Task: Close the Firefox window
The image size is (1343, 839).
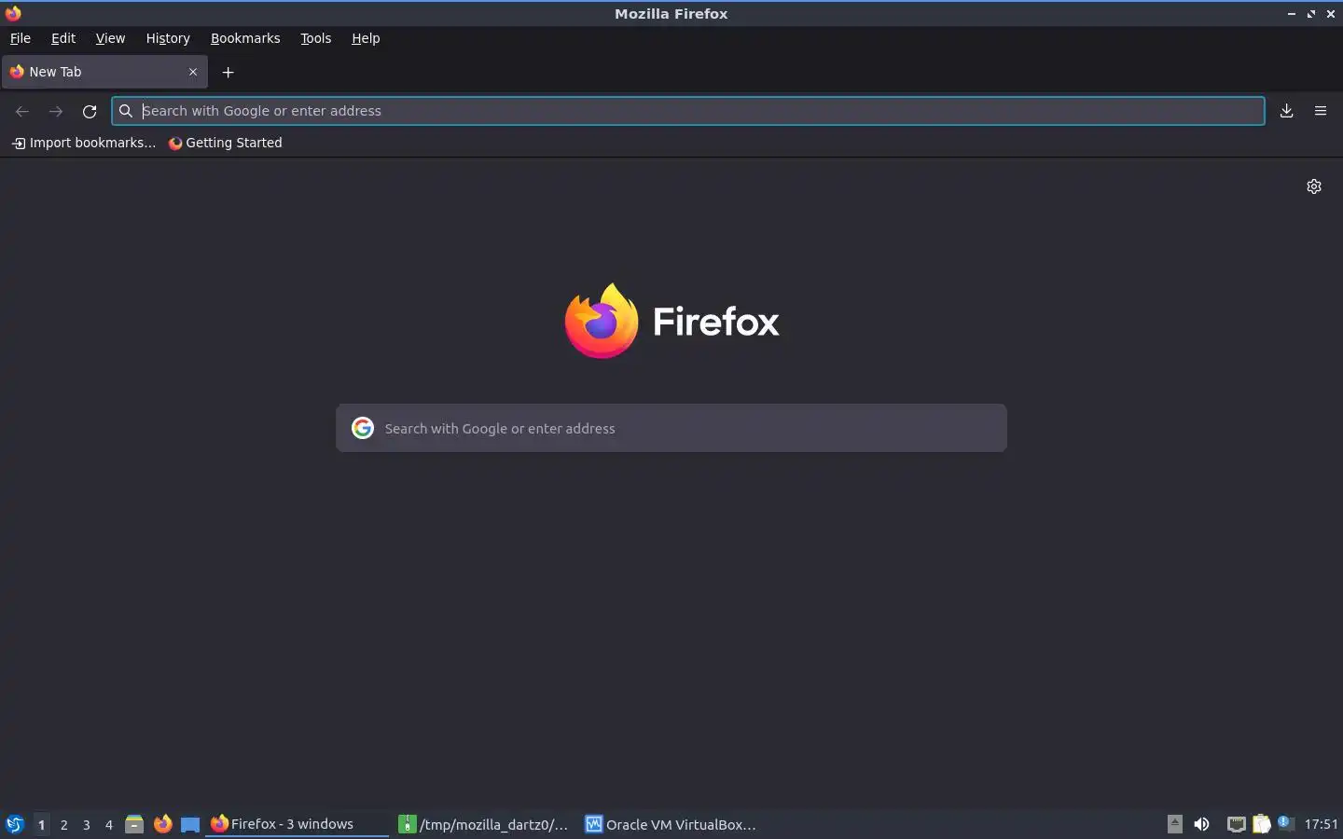Action: click(x=1331, y=14)
